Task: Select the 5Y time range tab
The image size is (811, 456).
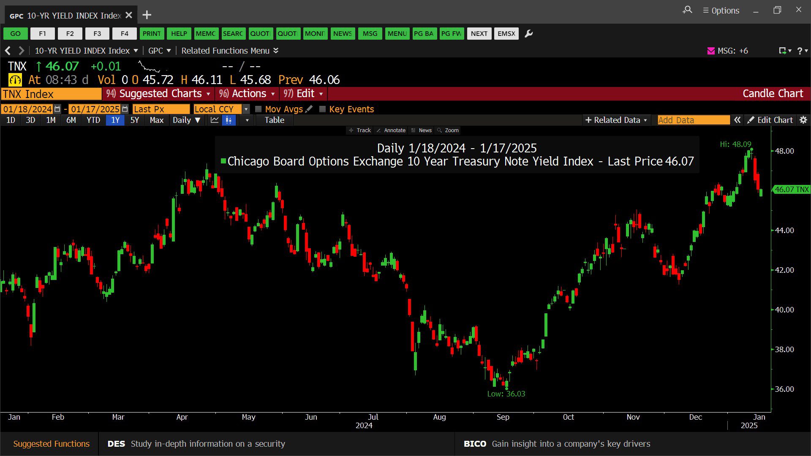Action: tap(134, 120)
